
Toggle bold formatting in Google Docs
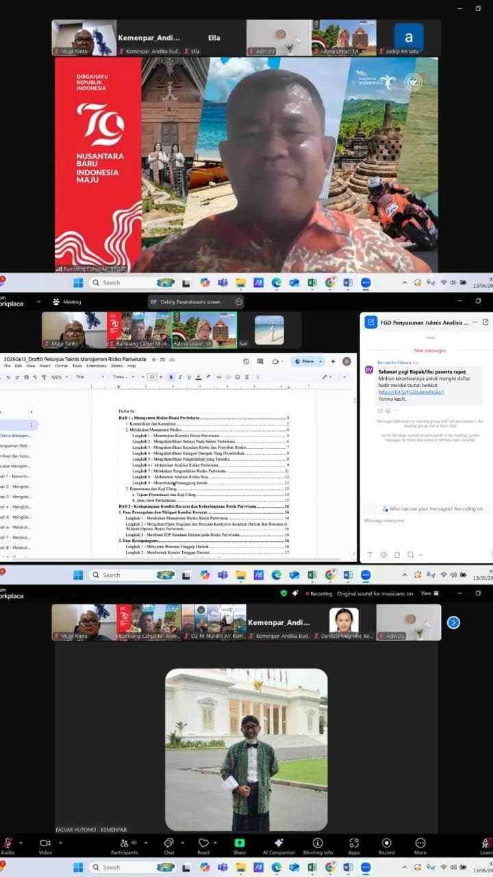[x=170, y=377]
